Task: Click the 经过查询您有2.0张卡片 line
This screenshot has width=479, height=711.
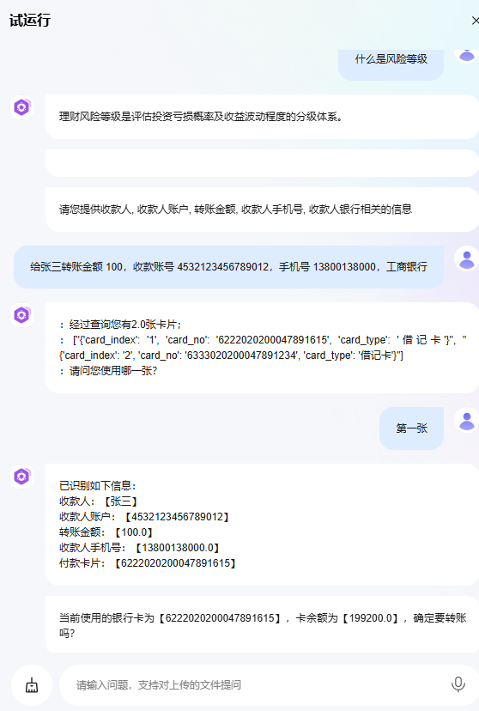Action: point(121,325)
